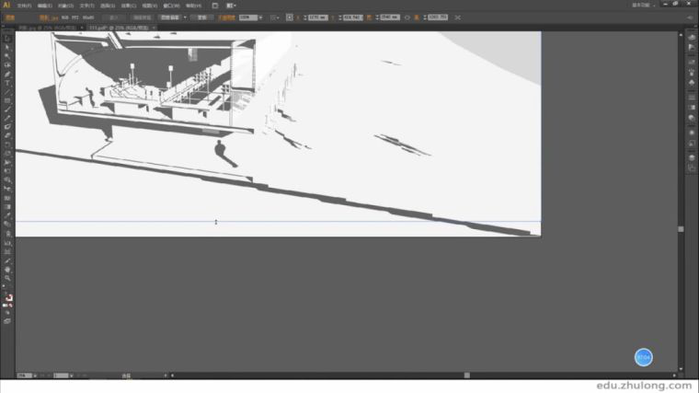699x393 pixels.
Task: Select the Paintbrush tool
Action: [x=7, y=118]
